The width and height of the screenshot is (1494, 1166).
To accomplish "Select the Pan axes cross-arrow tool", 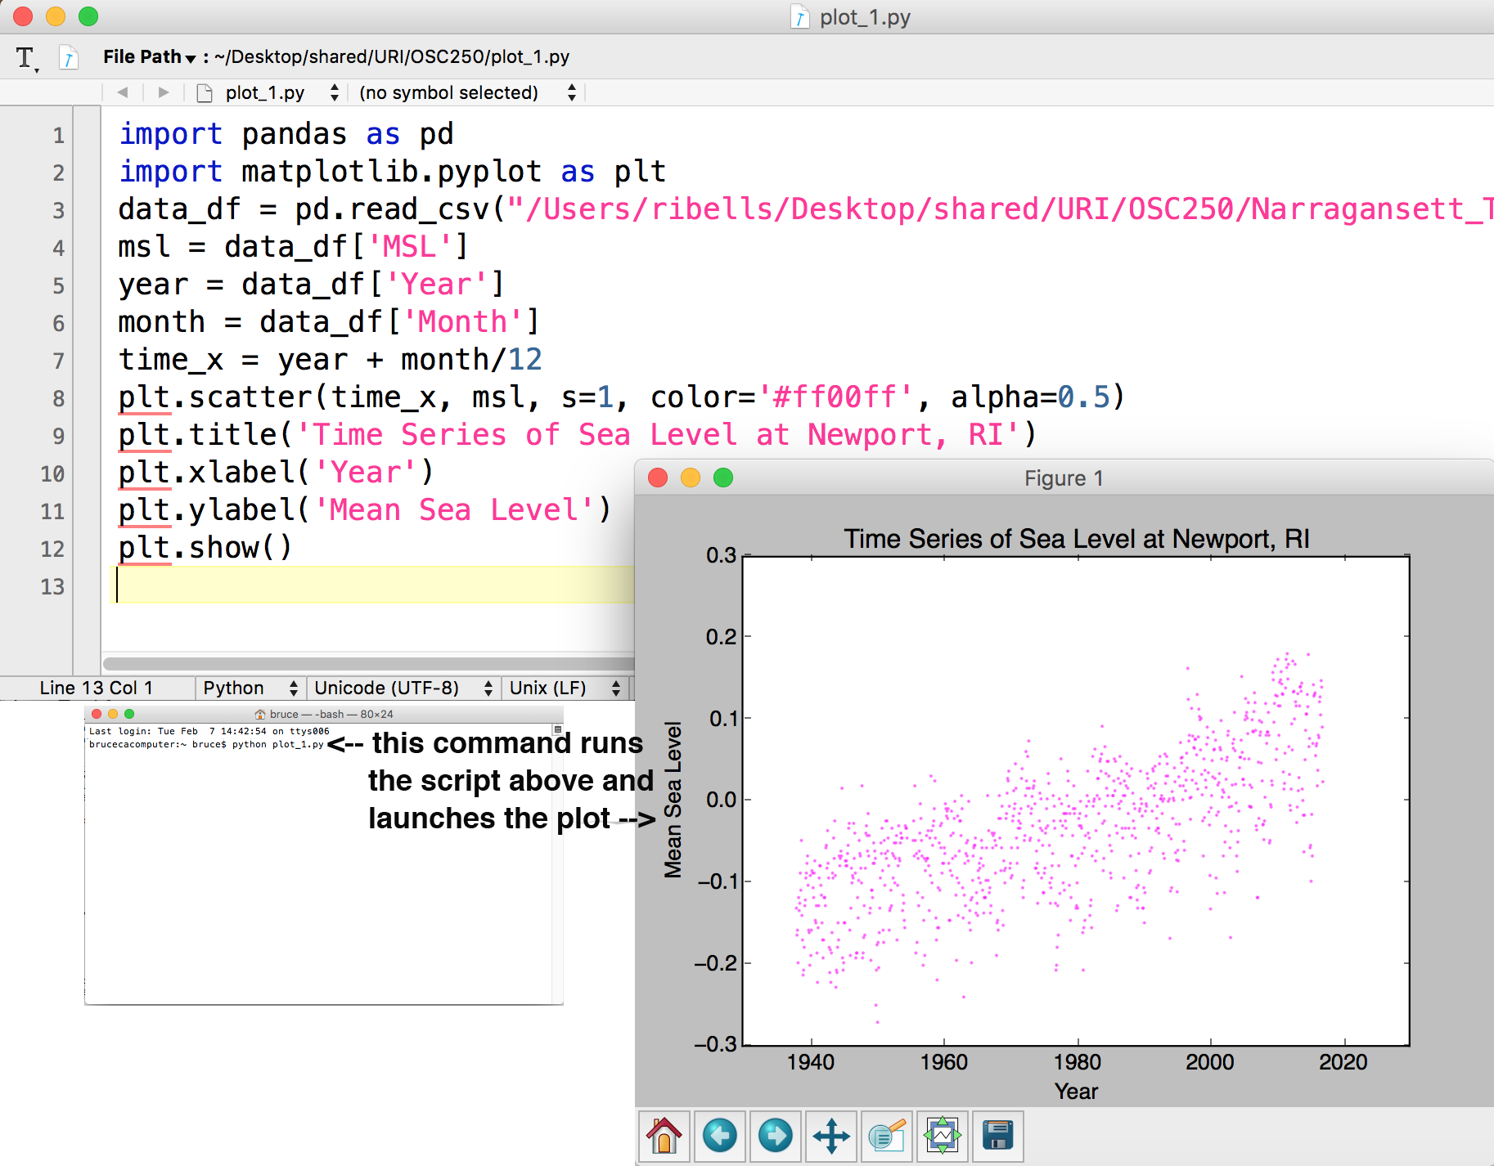I will click(831, 1136).
